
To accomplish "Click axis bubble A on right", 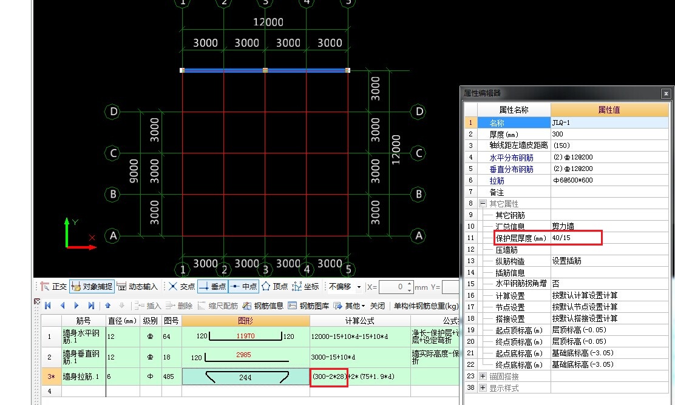I will [x=418, y=236].
